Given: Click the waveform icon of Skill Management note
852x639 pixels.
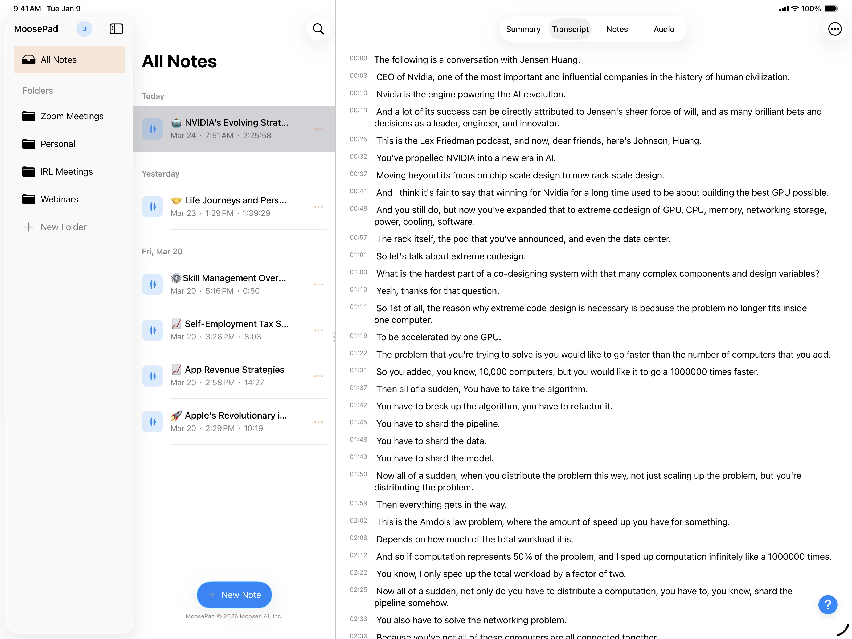Looking at the screenshot, I should 152,284.
